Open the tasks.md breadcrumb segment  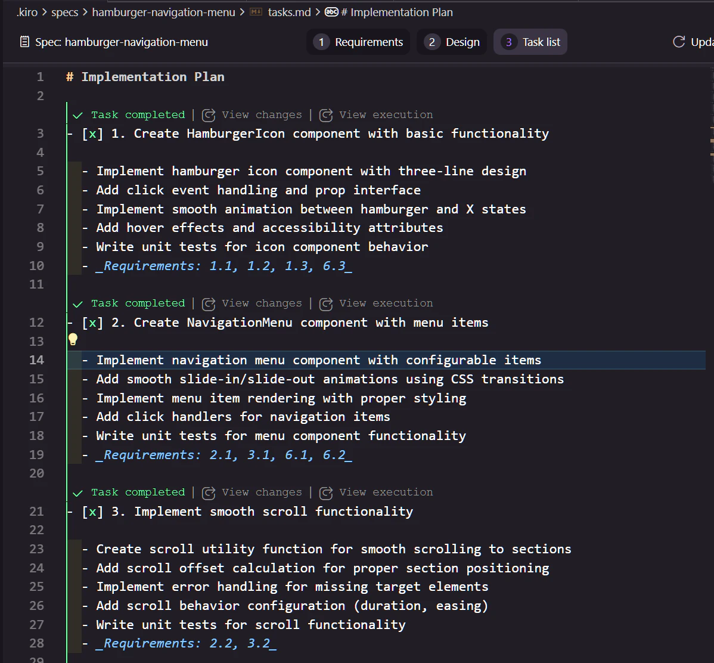(x=289, y=13)
